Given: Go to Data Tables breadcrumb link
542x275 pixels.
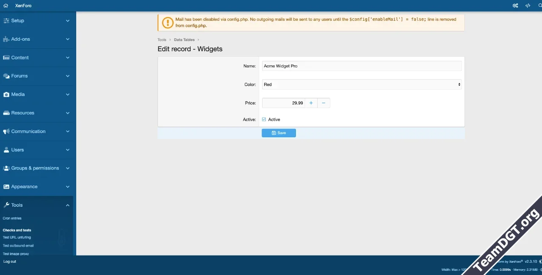Looking at the screenshot, I should coord(184,40).
